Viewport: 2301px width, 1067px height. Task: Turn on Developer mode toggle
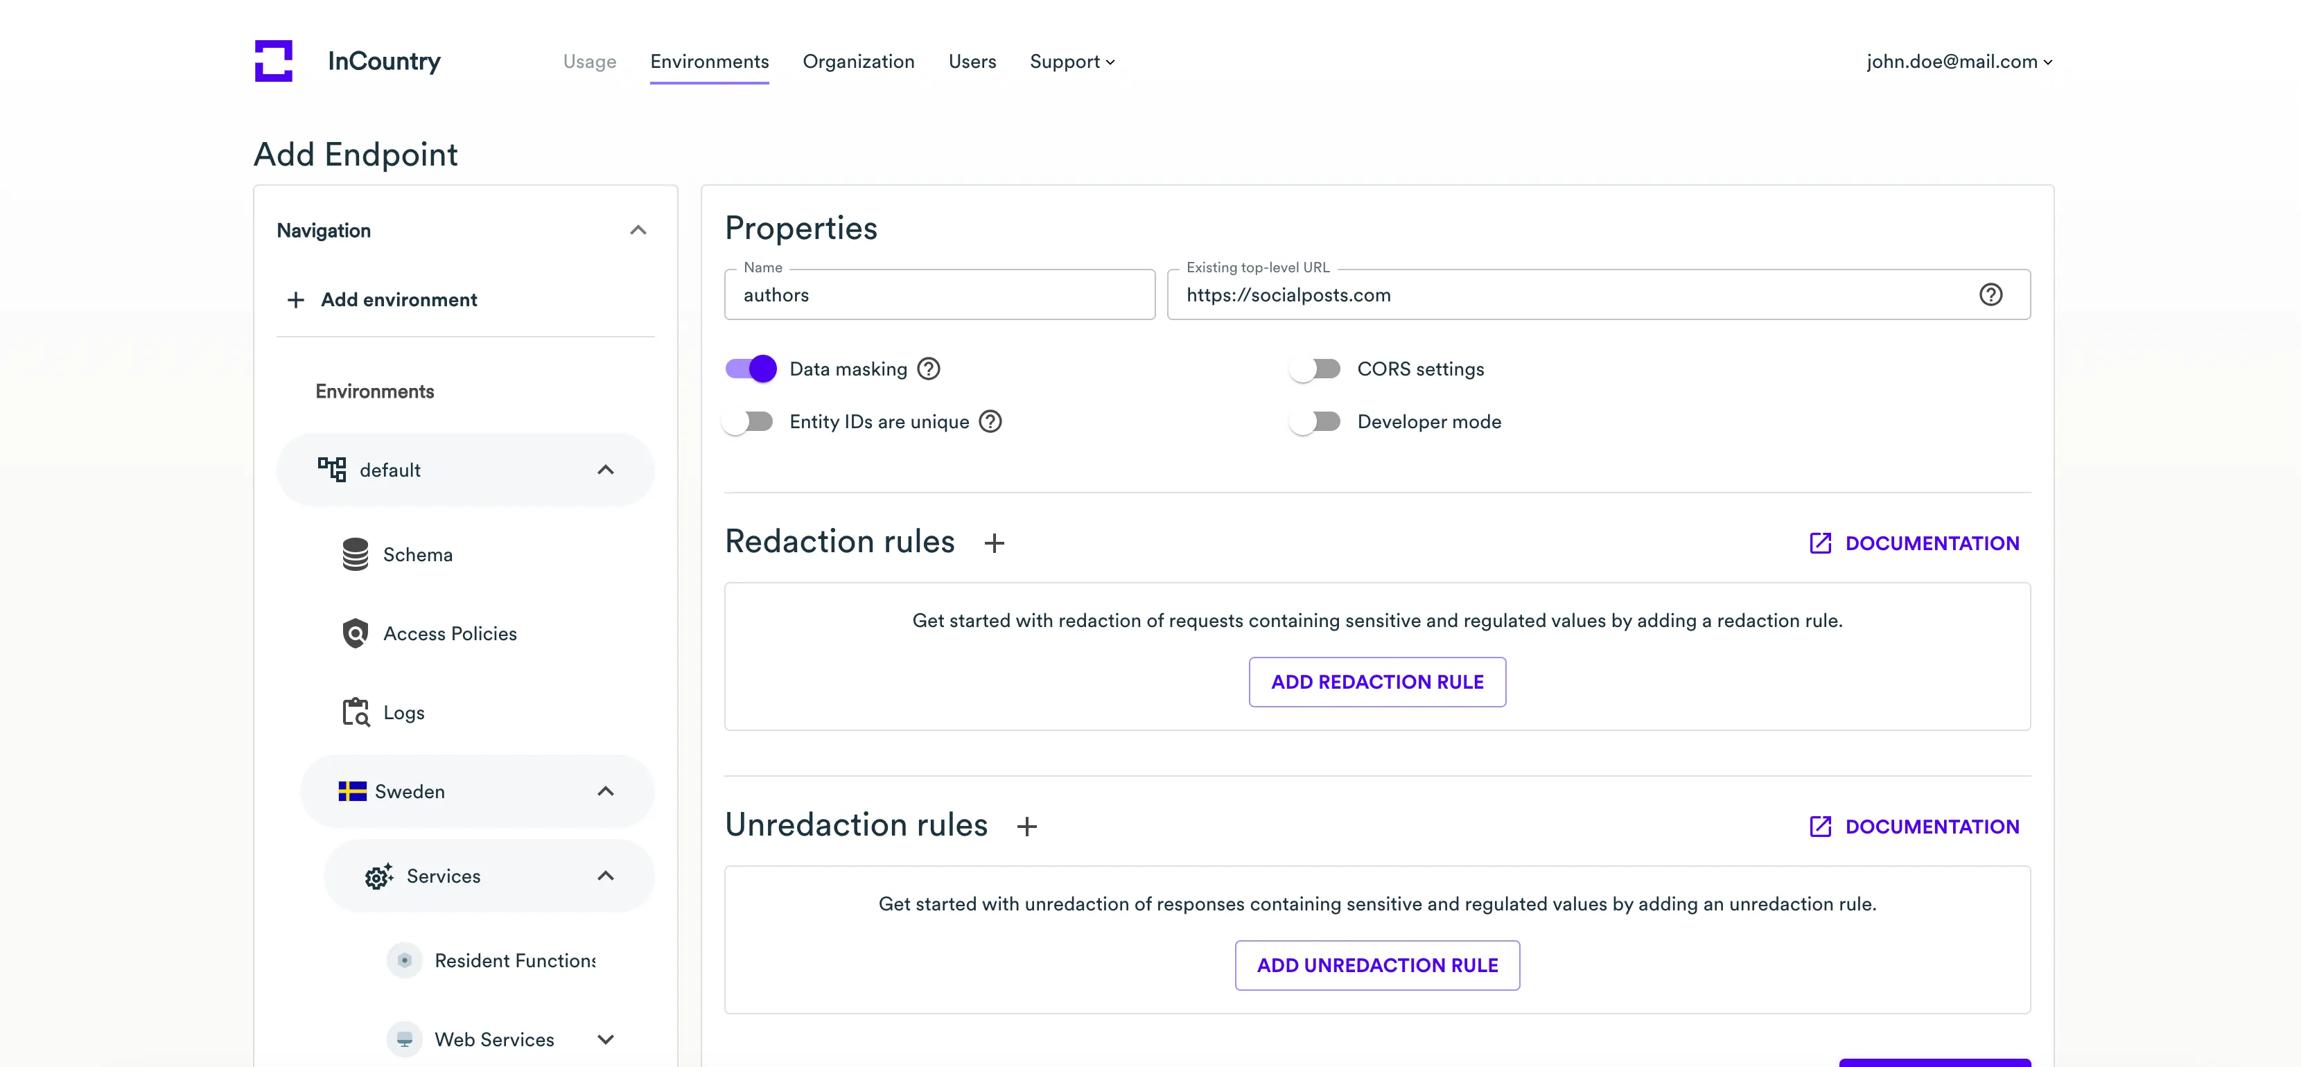1315,421
